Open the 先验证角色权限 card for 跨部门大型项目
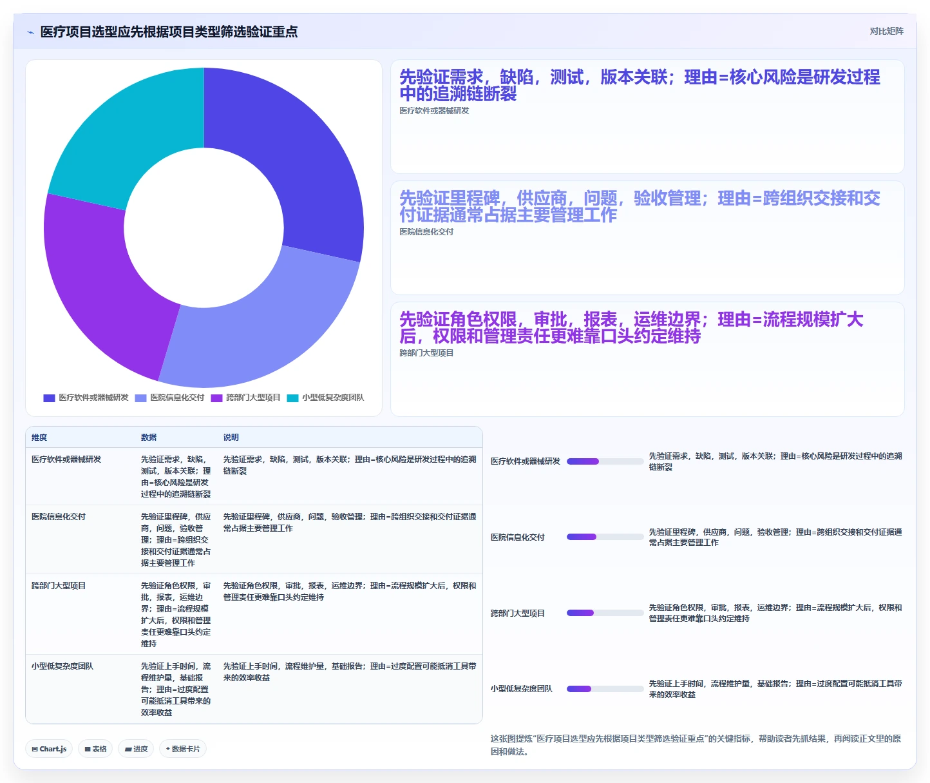This screenshot has height=783, width=930. point(647,359)
